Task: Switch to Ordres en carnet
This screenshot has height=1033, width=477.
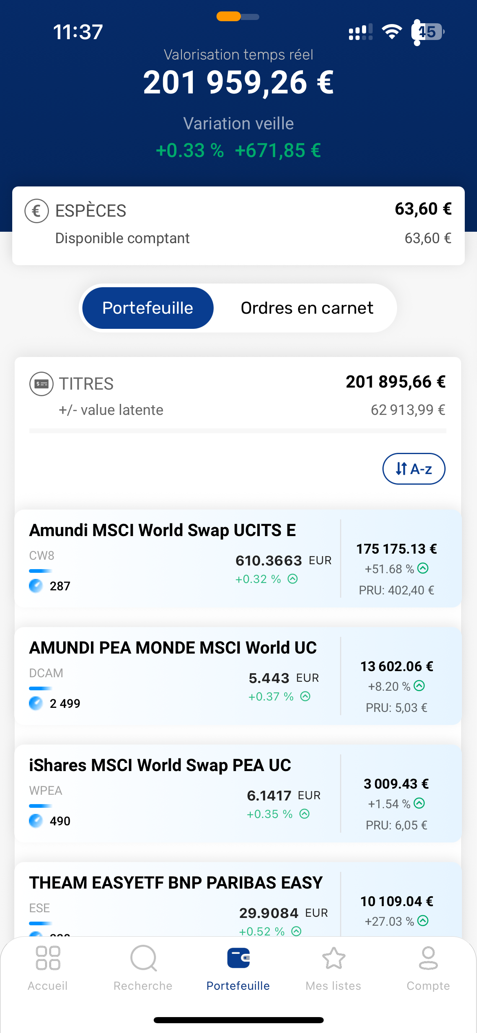Action: (x=307, y=308)
